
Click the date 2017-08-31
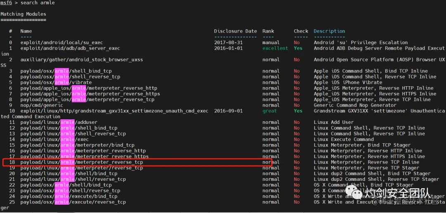point(228,43)
